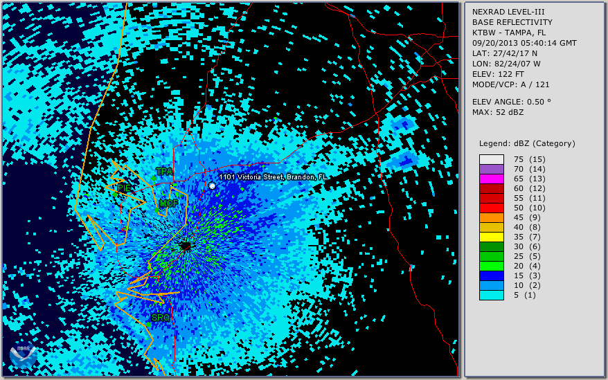The height and width of the screenshot is (380, 608).
Task: Select the red 50 dBZ legend swatch
Action: point(491,208)
